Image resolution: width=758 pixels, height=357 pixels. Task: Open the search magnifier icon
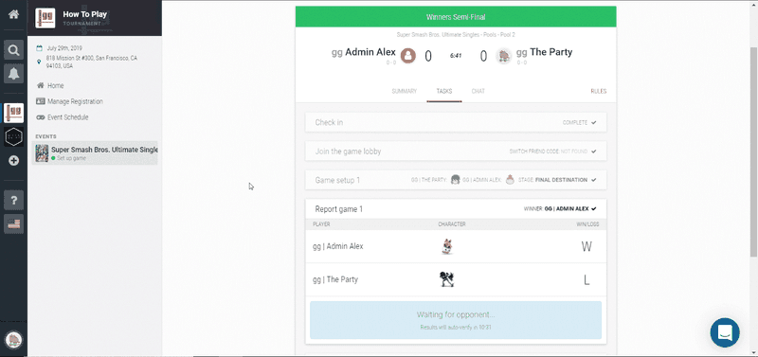[x=13, y=50]
